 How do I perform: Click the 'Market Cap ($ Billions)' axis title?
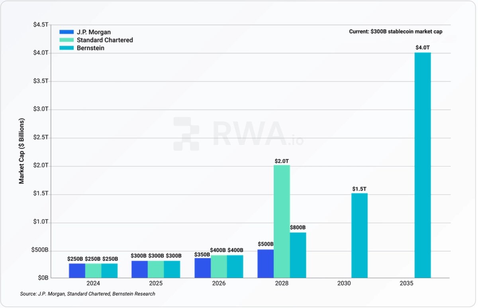pyautogui.click(x=22, y=151)
